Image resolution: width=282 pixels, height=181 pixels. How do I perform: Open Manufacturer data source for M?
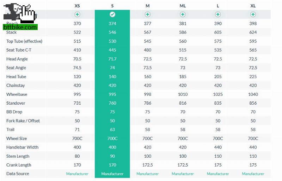(x=147, y=174)
